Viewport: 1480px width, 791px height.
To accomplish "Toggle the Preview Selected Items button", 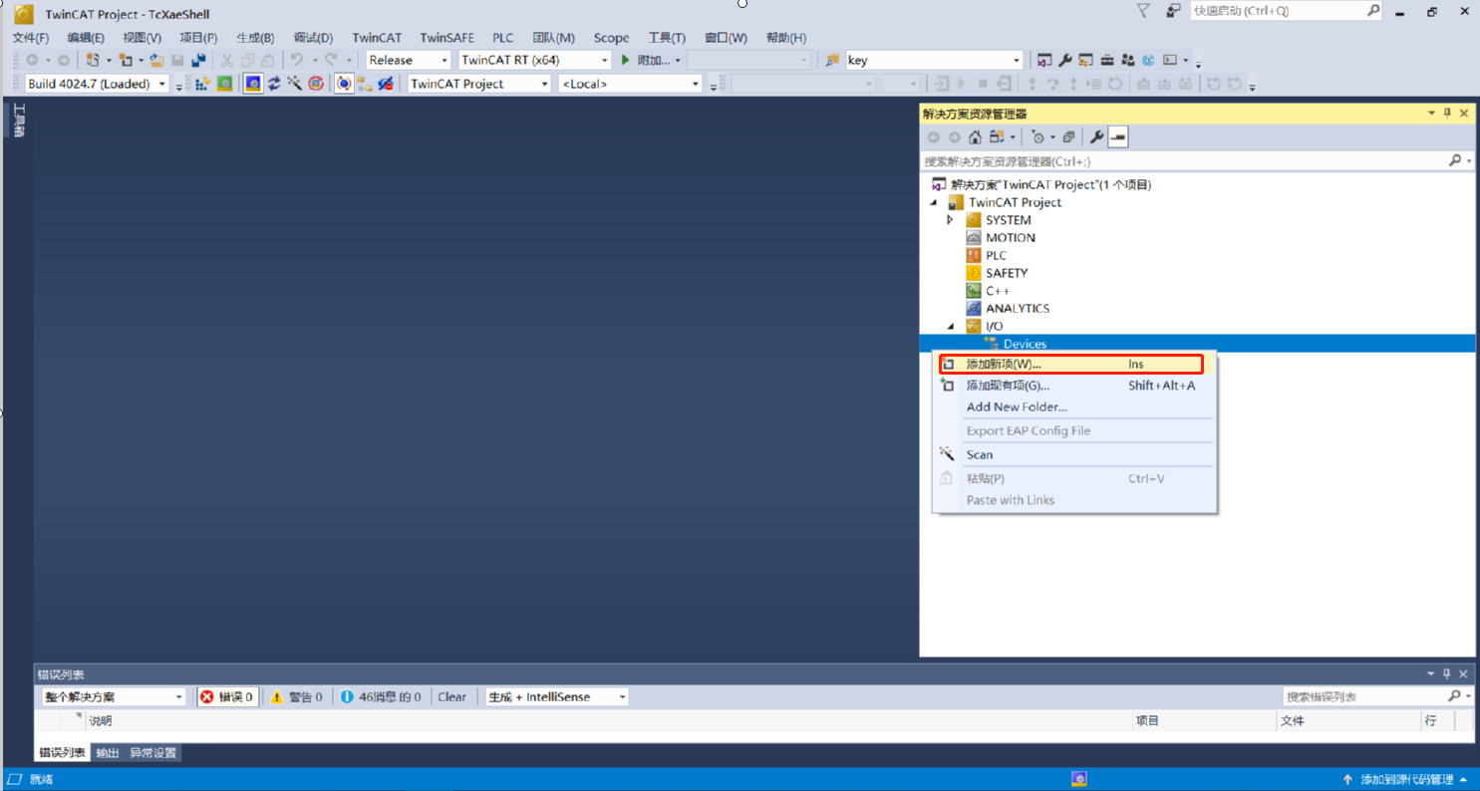I will point(1118,136).
